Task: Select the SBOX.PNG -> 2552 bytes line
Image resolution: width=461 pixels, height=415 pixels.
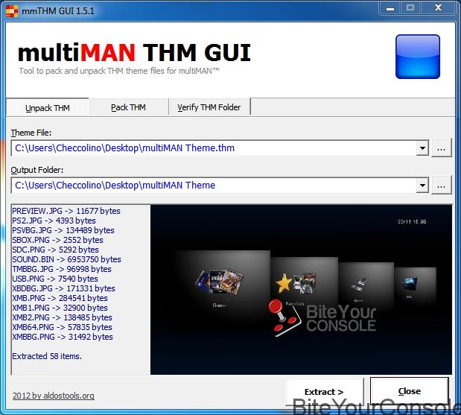Action: [57, 240]
